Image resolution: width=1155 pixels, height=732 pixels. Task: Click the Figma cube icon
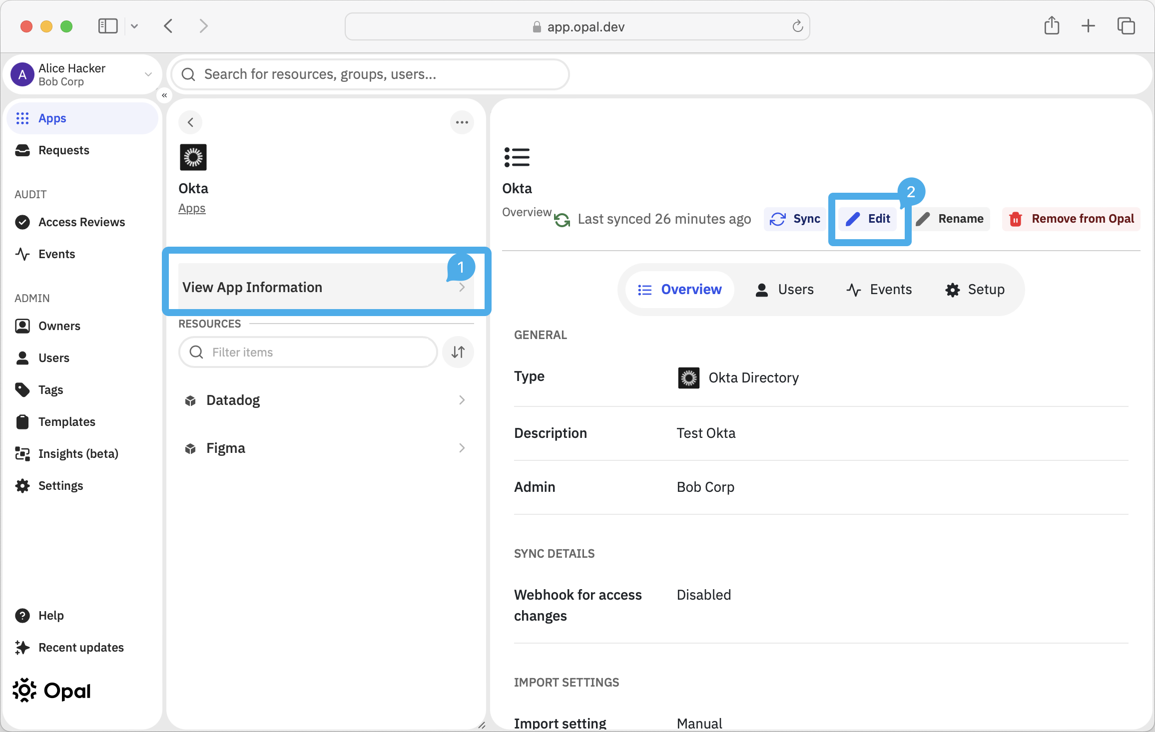[190, 448]
